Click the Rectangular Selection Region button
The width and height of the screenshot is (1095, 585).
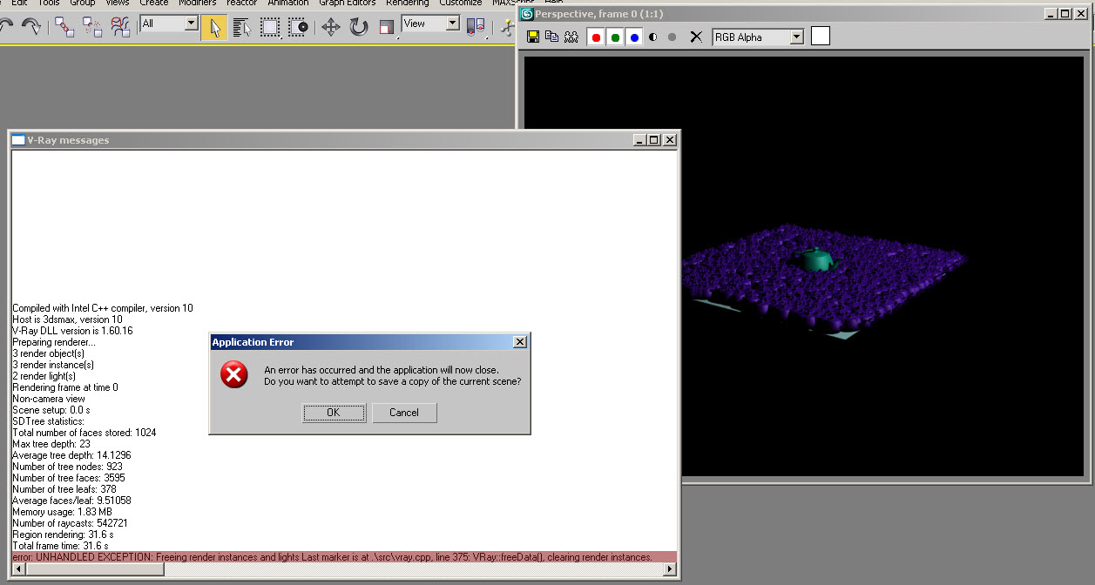click(x=270, y=26)
